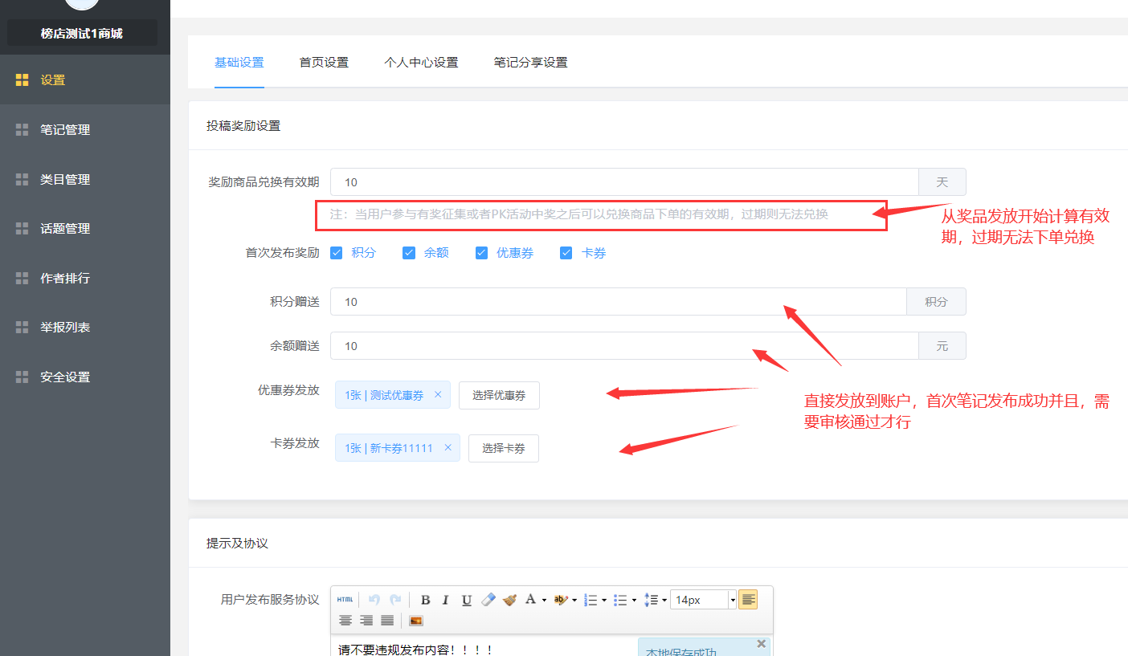Center-align text in editor
The image size is (1128, 656).
[345, 620]
